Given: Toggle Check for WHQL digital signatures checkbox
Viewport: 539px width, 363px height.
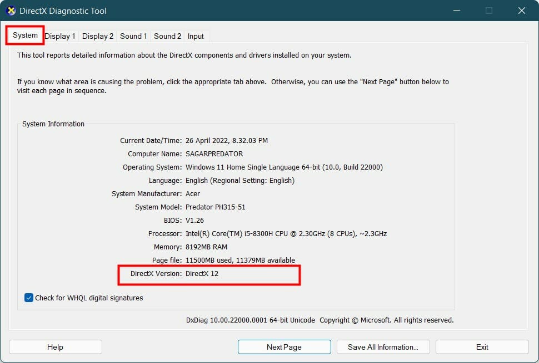Looking at the screenshot, I should (x=29, y=298).
